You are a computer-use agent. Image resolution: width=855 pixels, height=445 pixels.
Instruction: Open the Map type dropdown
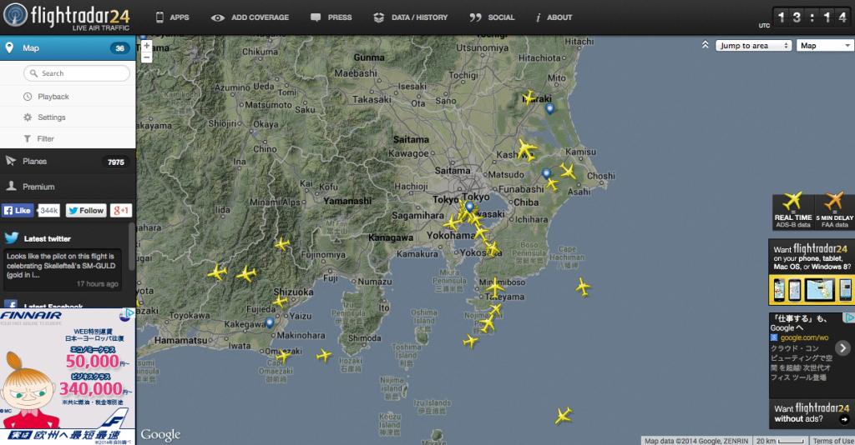tap(824, 46)
